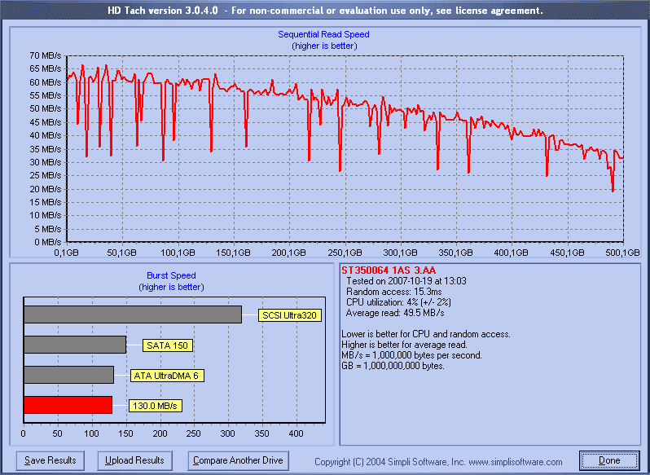Click the Copyright Simpli Software text
The height and width of the screenshot is (475, 650).
[x=438, y=462]
